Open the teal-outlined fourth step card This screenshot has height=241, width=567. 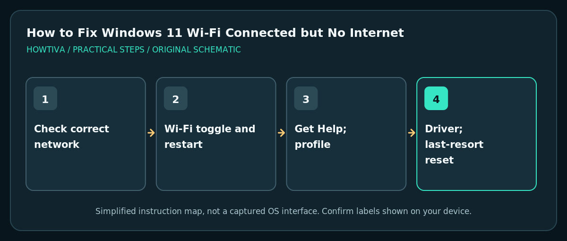click(476, 134)
